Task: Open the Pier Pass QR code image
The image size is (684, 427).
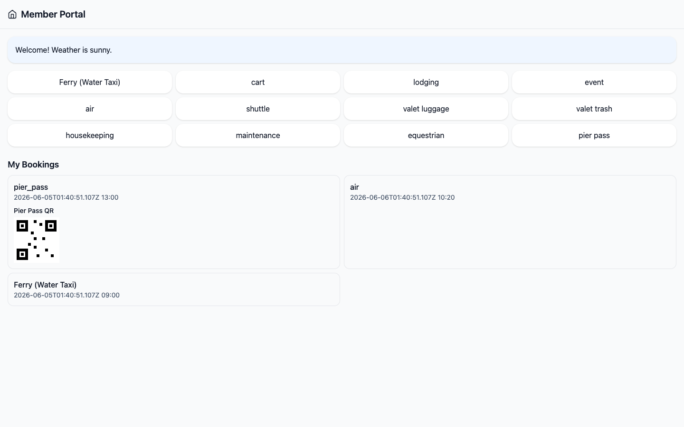Action: 37,240
